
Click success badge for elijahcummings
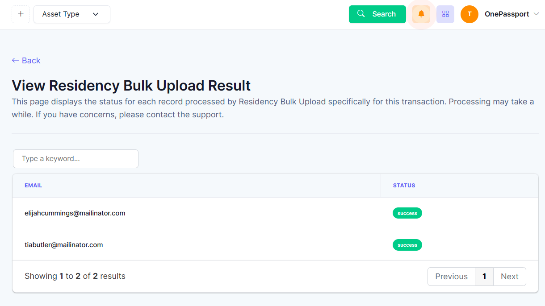coord(407,213)
